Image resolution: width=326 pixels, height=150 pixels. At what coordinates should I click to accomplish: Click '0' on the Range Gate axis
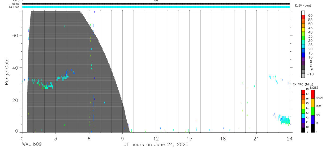pyautogui.click(x=16, y=131)
